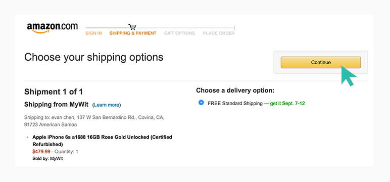
Task: Click the $479.99 price
Action: (41, 151)
